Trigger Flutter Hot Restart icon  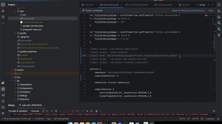pyautogui.click(x=92, y=111)
